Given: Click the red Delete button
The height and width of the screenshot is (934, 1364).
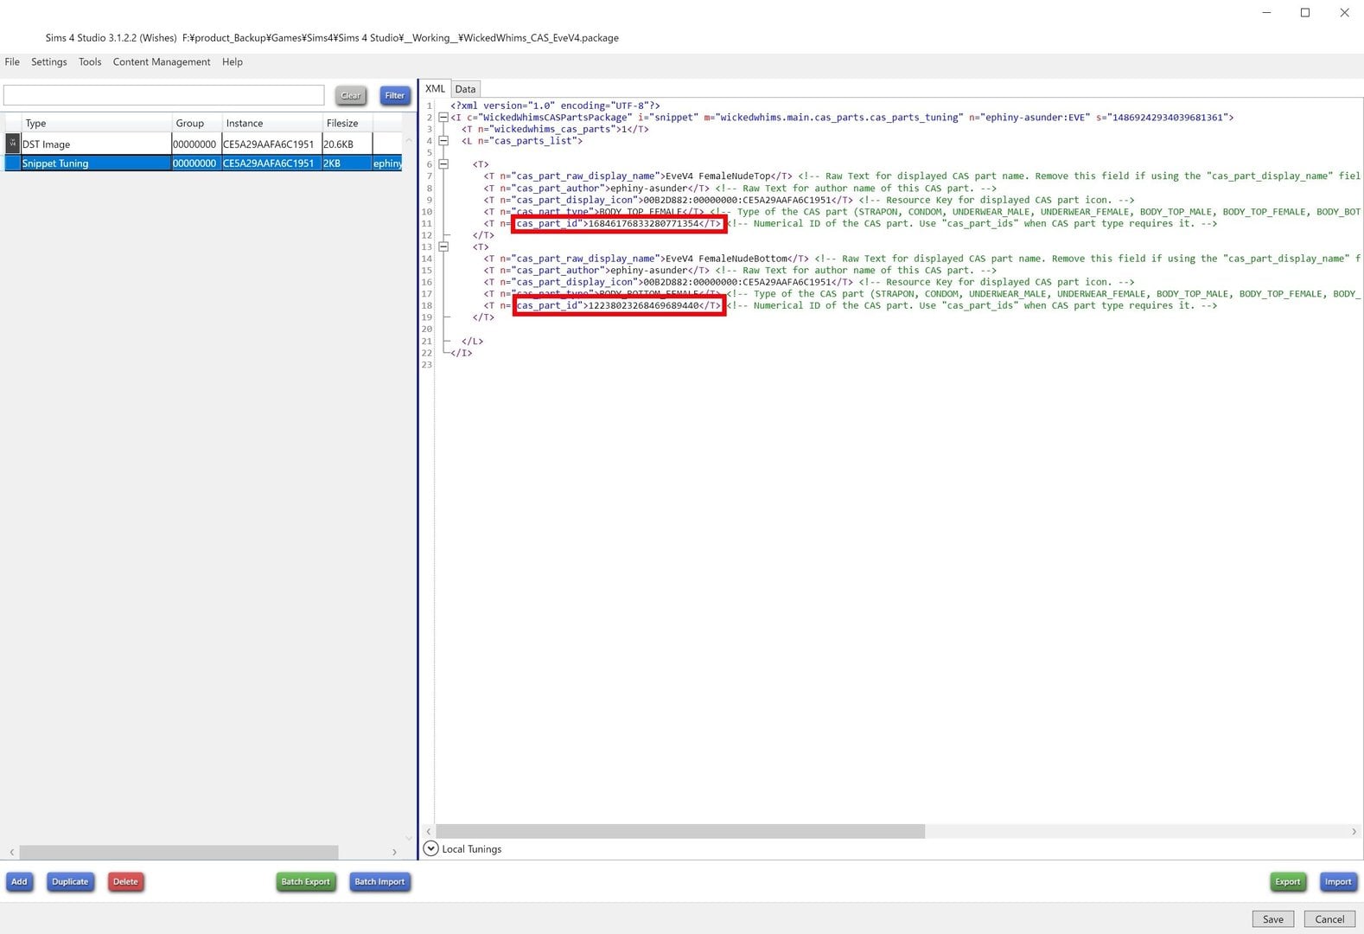Looking at the screenshot, I should tap(125, 882).
